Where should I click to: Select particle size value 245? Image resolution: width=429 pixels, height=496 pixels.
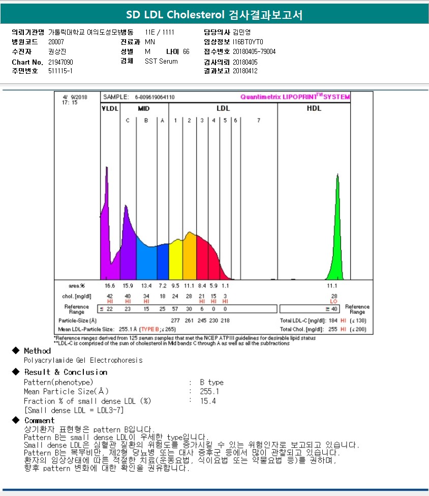[x=202, y=320]
